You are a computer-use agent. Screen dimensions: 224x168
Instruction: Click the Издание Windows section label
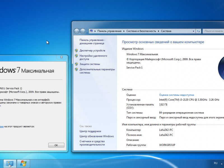pos(133,49)
